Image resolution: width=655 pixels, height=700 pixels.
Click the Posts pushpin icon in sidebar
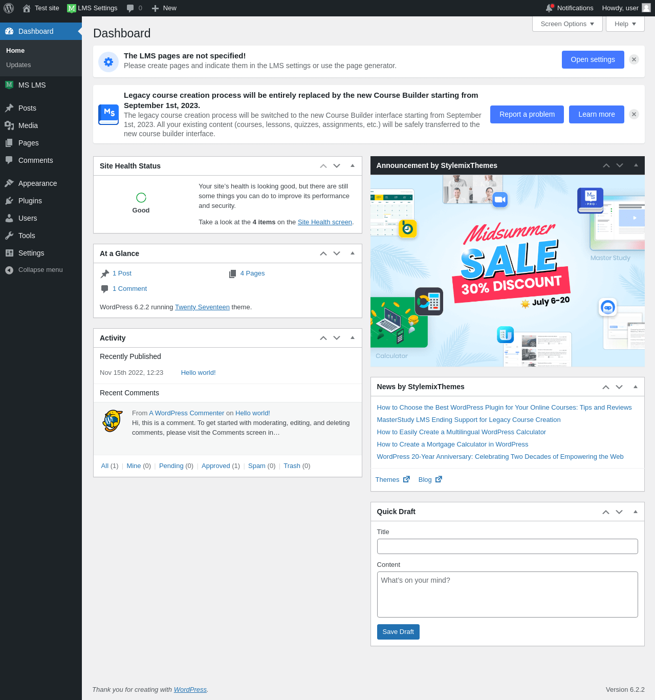[x=9, y=108]
